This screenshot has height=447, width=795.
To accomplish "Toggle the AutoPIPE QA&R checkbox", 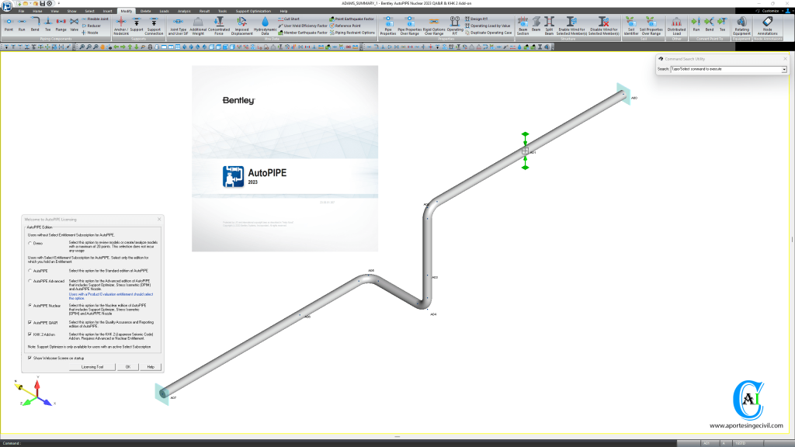I will pos(30,322).
